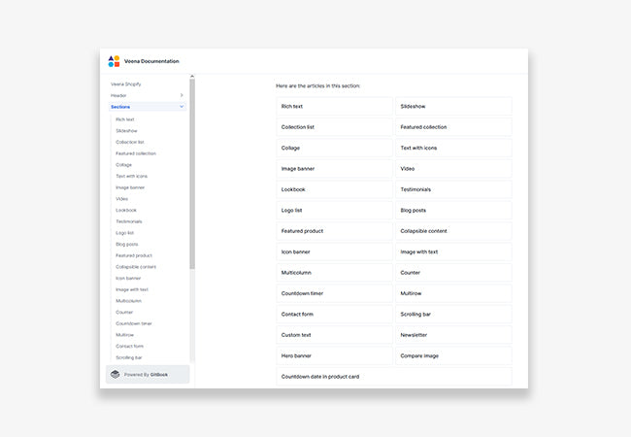This screenshot has height=437, width=631.
Task: Open Countdown date in product card article
Action: point(393,376)
